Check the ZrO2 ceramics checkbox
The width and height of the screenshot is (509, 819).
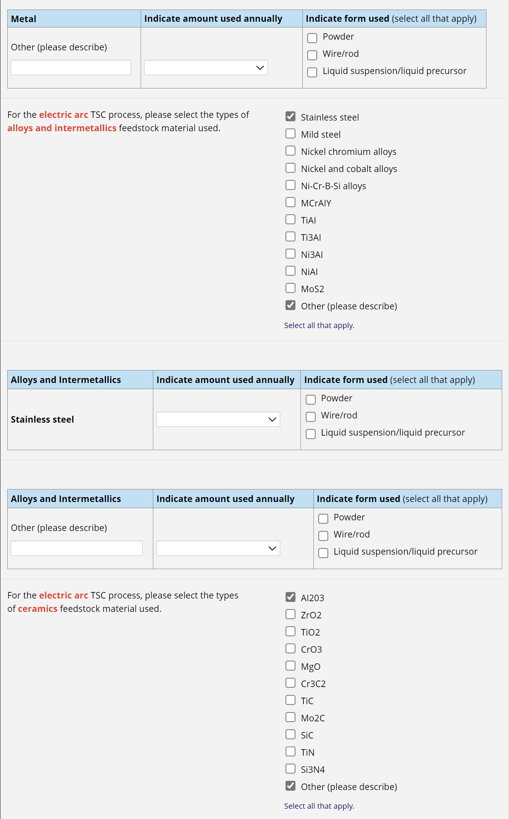pos(291,615)
